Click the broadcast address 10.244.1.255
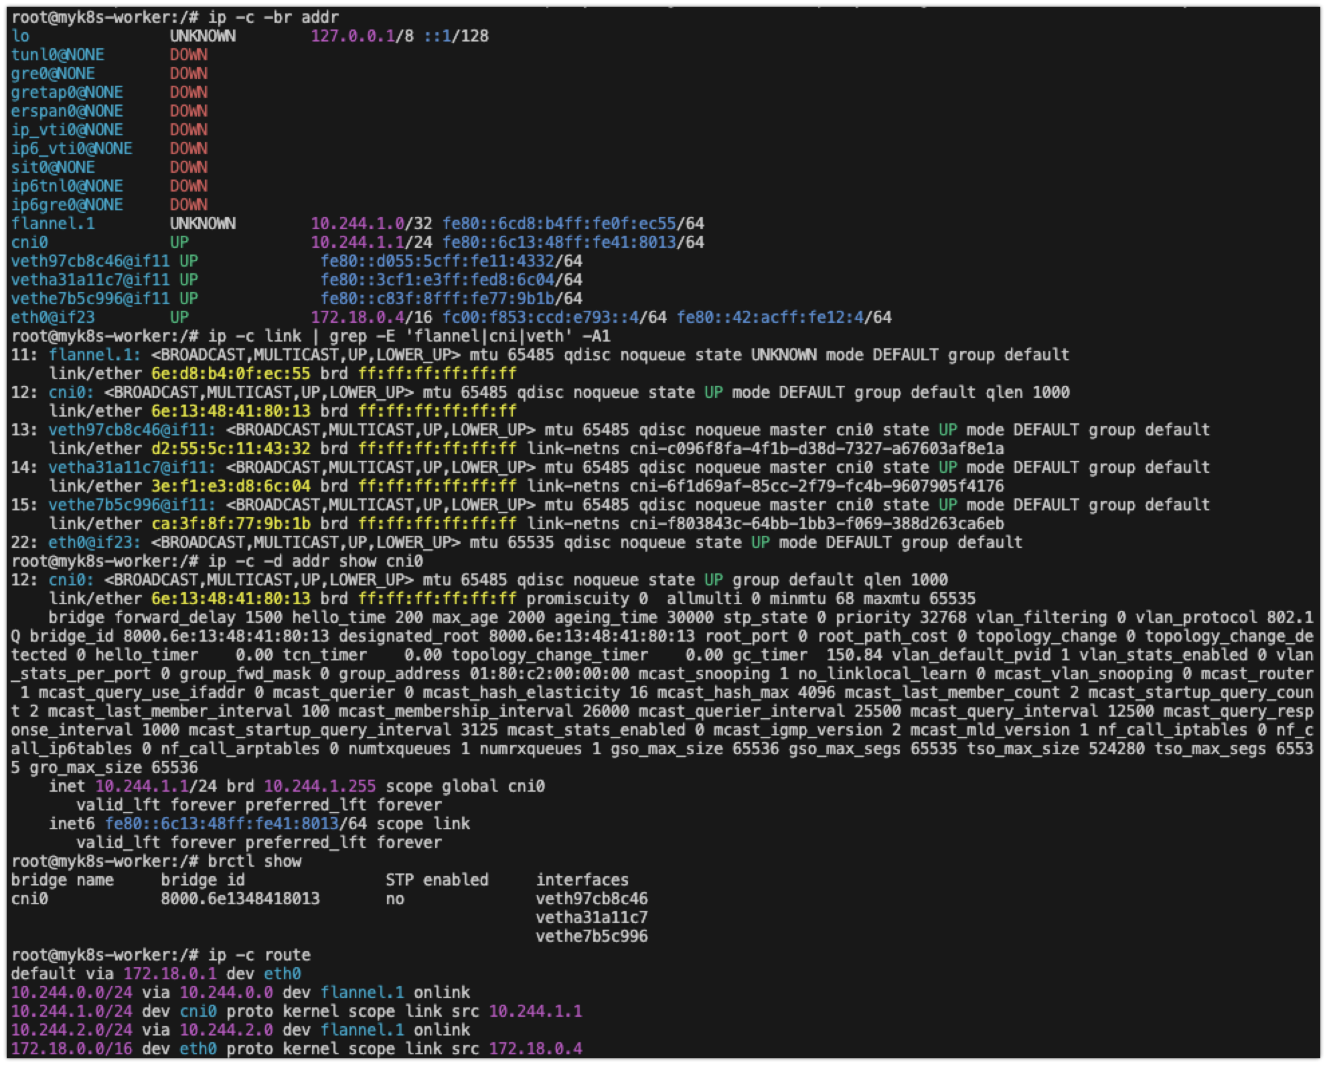 (319, 786)
